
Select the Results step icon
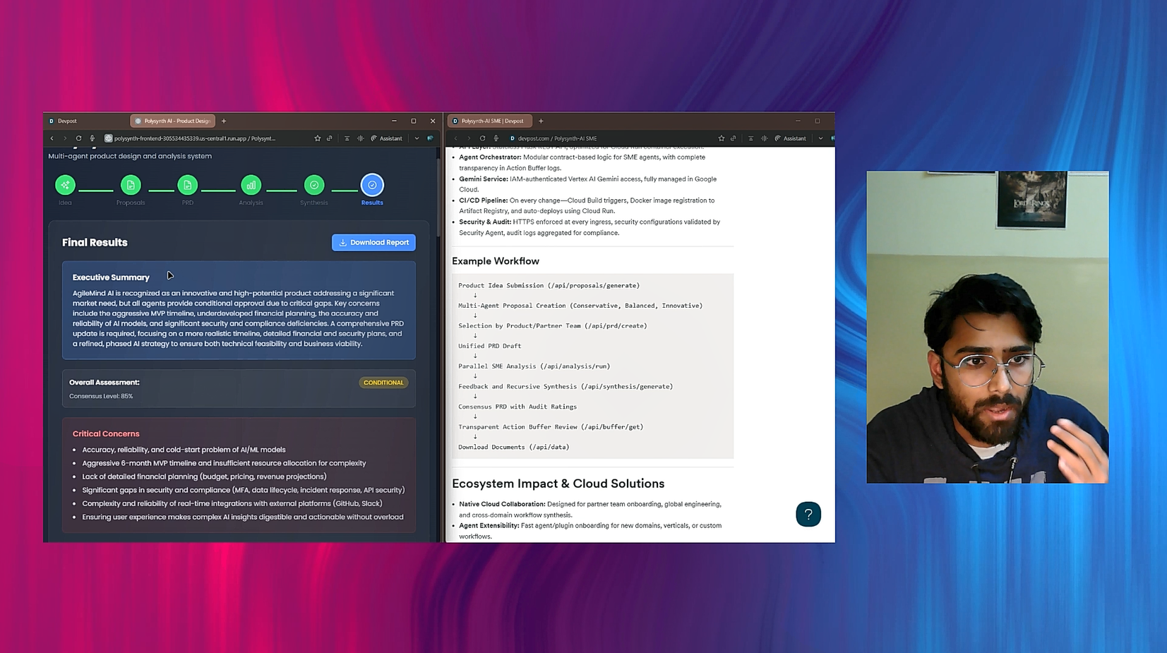[372, 185]
